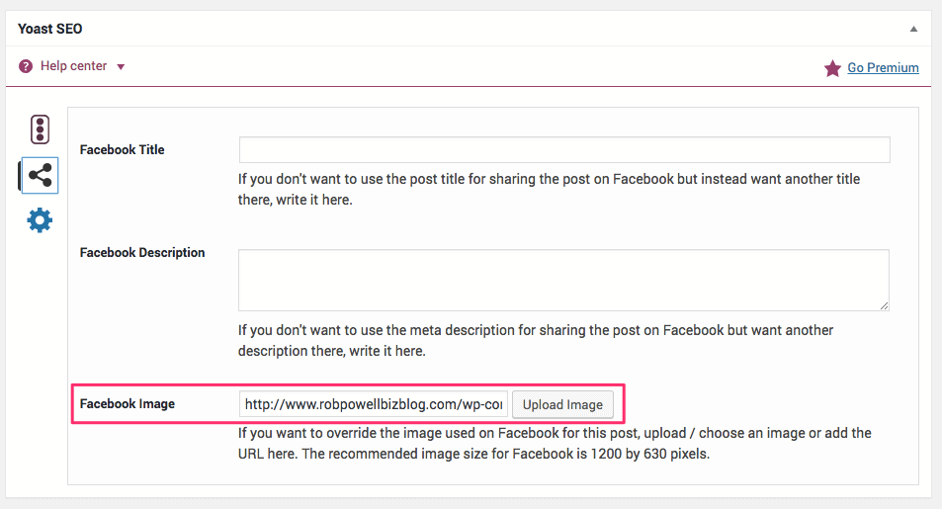Open the advanced settings gear tab
Screen dimensions: 942x509
40,220
